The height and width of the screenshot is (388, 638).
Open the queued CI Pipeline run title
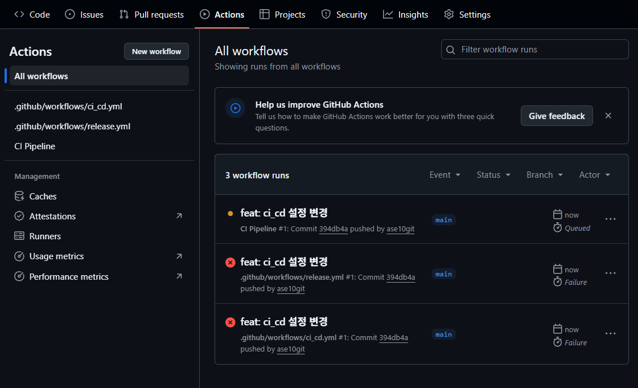[283, 213]
